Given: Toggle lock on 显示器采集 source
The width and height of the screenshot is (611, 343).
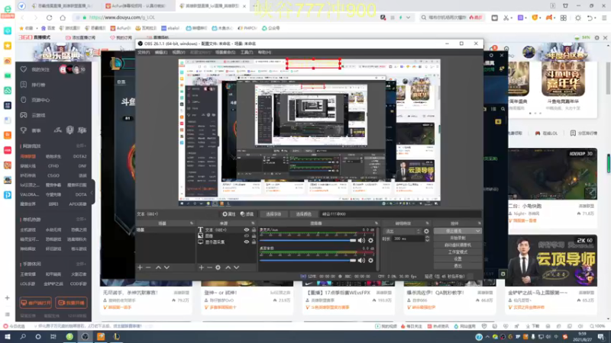Looking at the screenshot, I should point(254,242).
